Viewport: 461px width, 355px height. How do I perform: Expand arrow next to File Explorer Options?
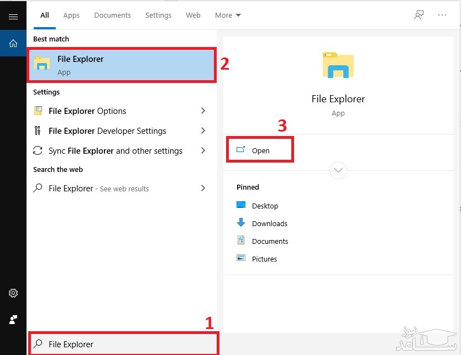point(203,111)
